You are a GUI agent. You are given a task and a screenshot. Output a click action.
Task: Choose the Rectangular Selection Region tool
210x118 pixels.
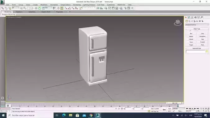tap(28, 8)
